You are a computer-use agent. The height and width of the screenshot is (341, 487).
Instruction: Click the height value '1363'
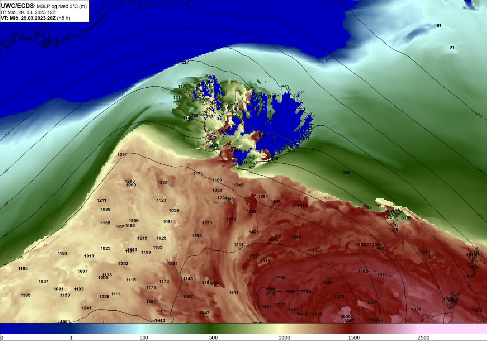(317, 251)
